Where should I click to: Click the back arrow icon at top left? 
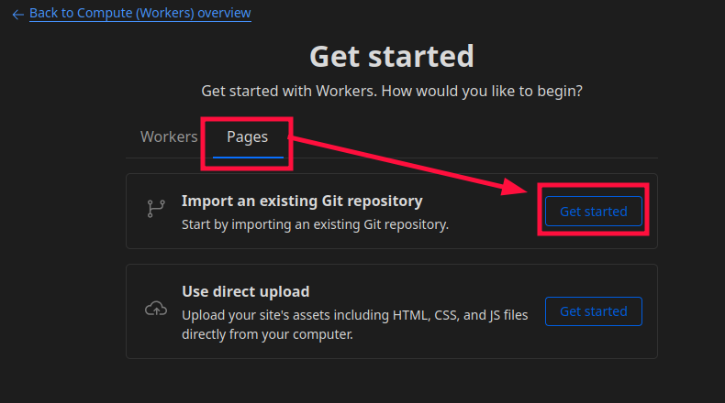[17, 15]
